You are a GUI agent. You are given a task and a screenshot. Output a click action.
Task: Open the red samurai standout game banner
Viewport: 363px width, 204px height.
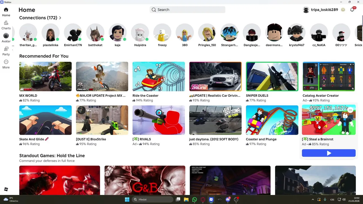(60, 180)
